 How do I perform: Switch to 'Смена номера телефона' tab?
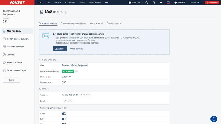coord(73,23)
